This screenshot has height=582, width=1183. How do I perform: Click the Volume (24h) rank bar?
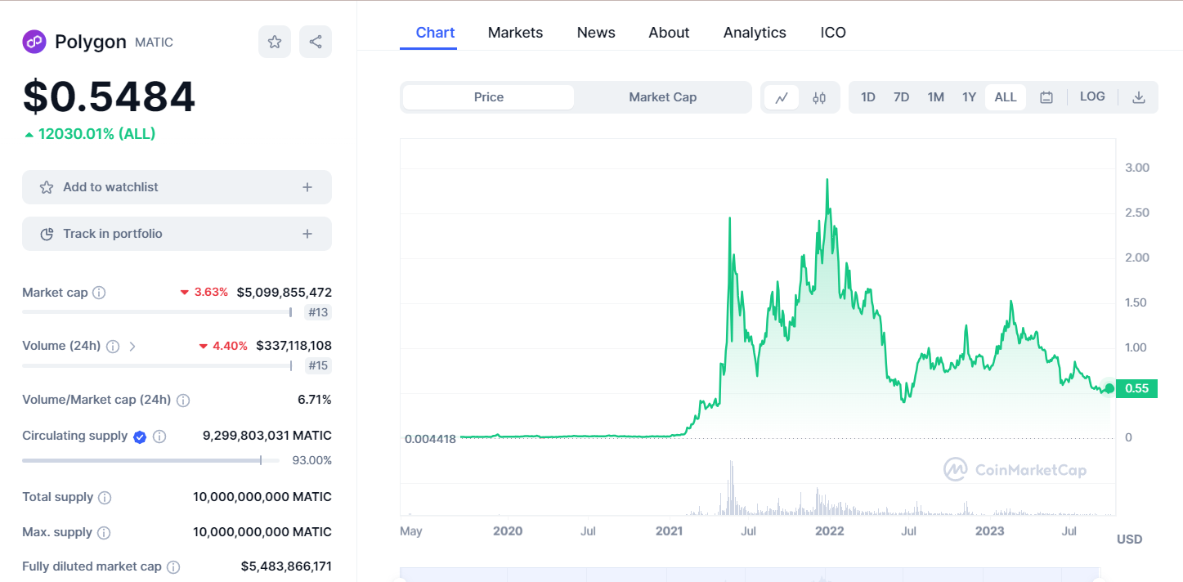pos(157,365)
